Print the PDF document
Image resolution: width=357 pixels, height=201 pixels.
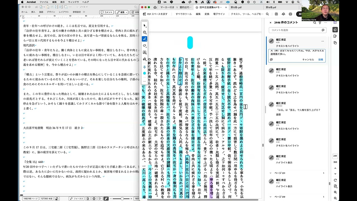click(x=290, y=14)
